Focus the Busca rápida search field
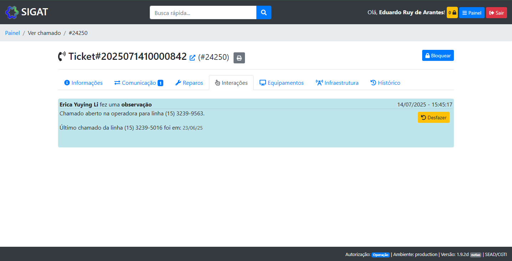The image size is (512, 261). point(203,13)
